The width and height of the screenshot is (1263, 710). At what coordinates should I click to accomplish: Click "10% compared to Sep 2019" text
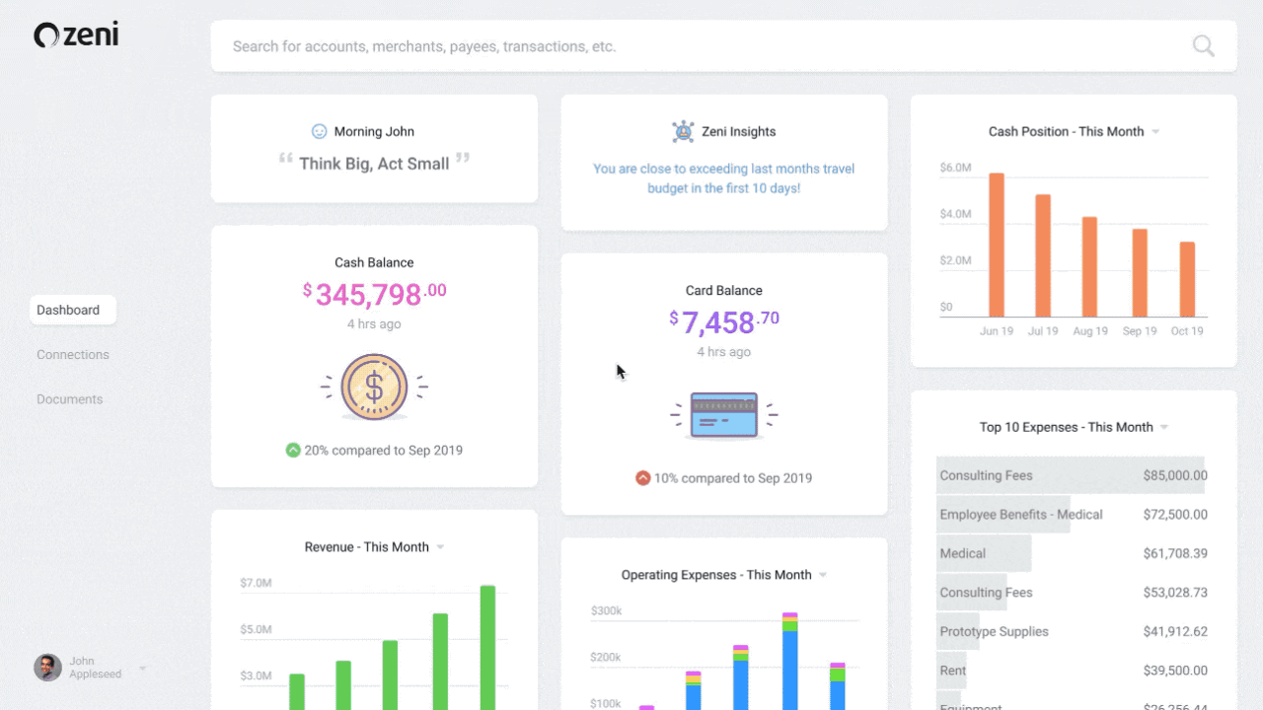pyautogui.click(x=733, y=477)
